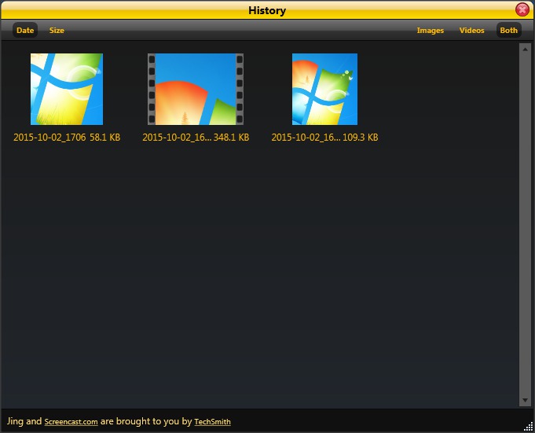The width and height of the screenshot is (535, 433).
Task: Select the 348.1 KB capture label
Action: pos(196,138)
